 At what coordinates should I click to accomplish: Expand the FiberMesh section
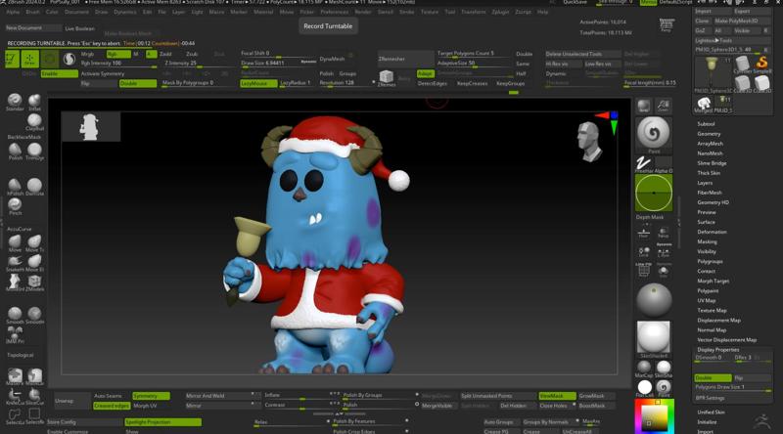[710, 193]
